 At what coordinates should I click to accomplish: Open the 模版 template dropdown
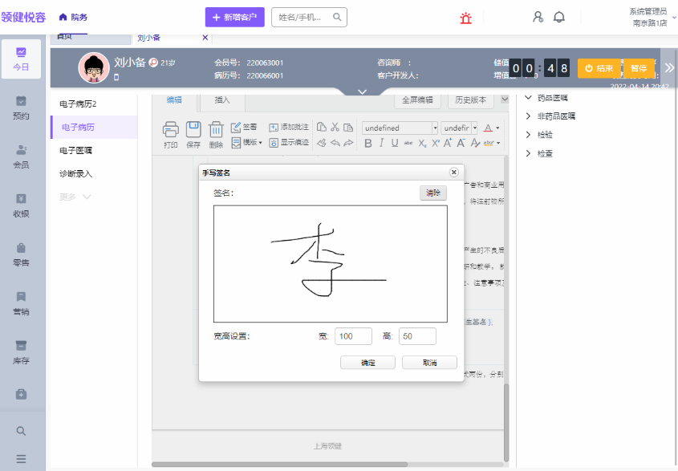pyautogui.click(x=247, y=142)
